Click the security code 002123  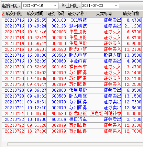pos(56,26)
